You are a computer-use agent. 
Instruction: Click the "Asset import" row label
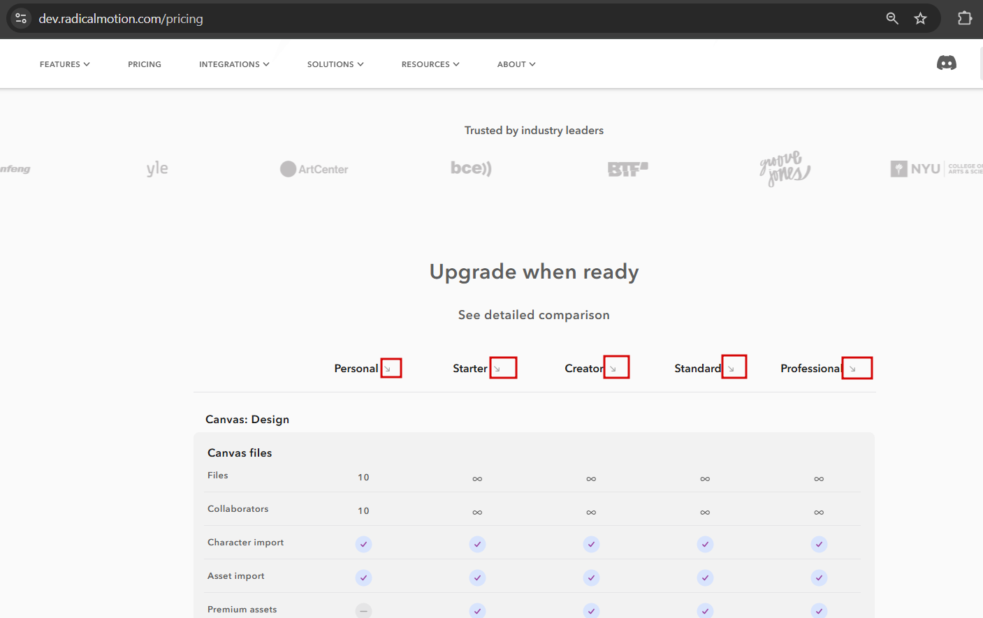coord(236,576)
